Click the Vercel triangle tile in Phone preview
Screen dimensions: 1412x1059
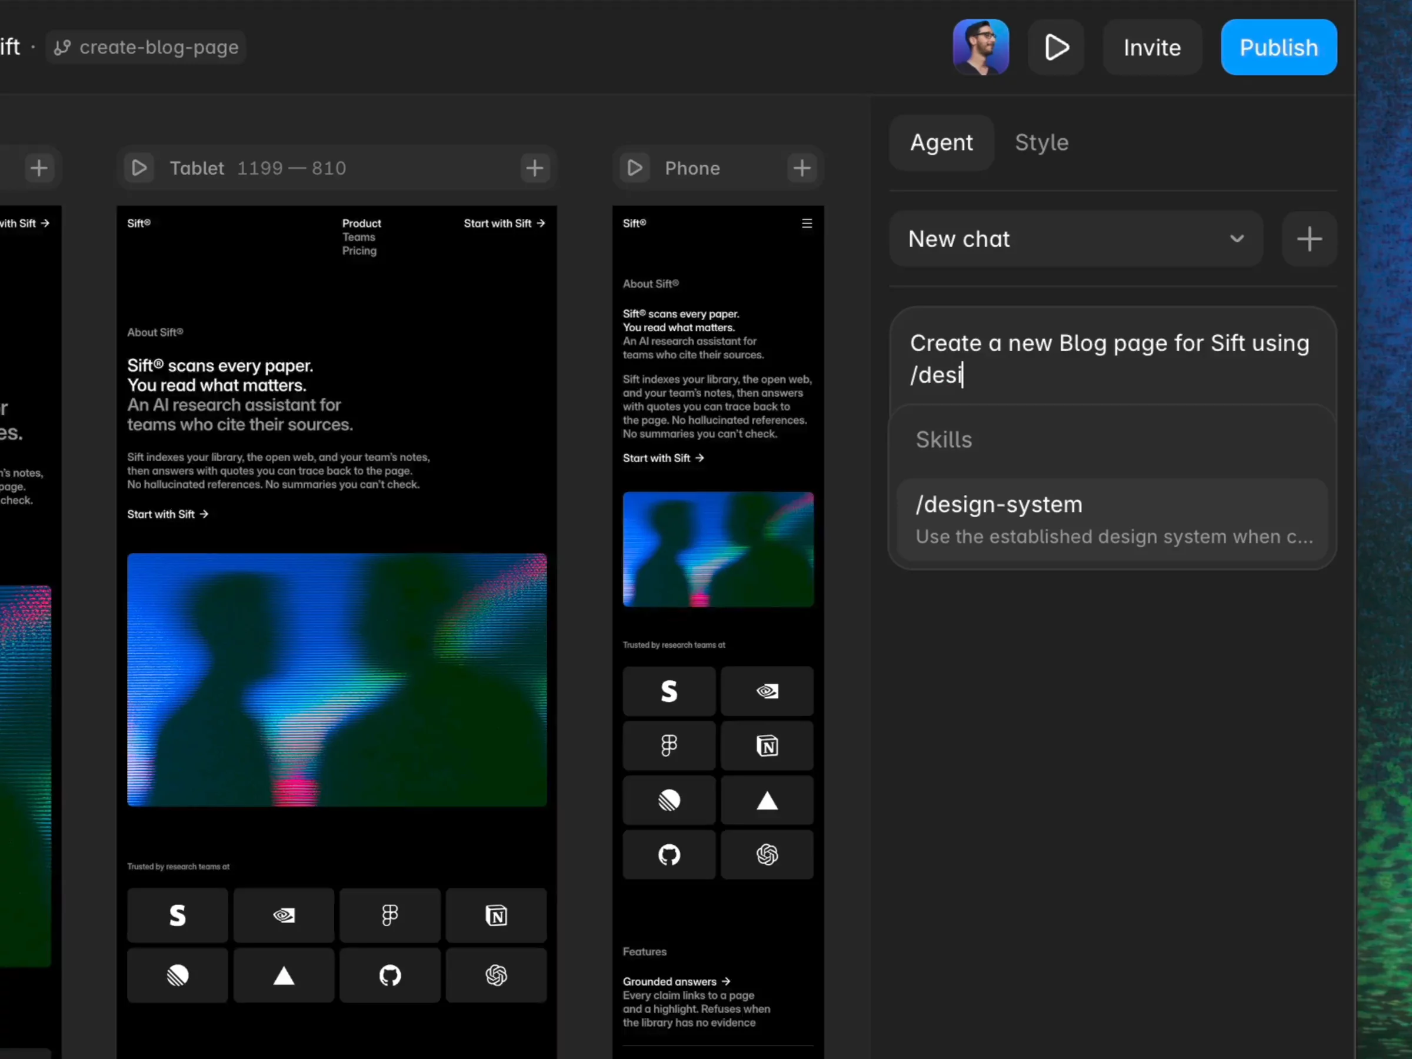(x=767, y=801)
